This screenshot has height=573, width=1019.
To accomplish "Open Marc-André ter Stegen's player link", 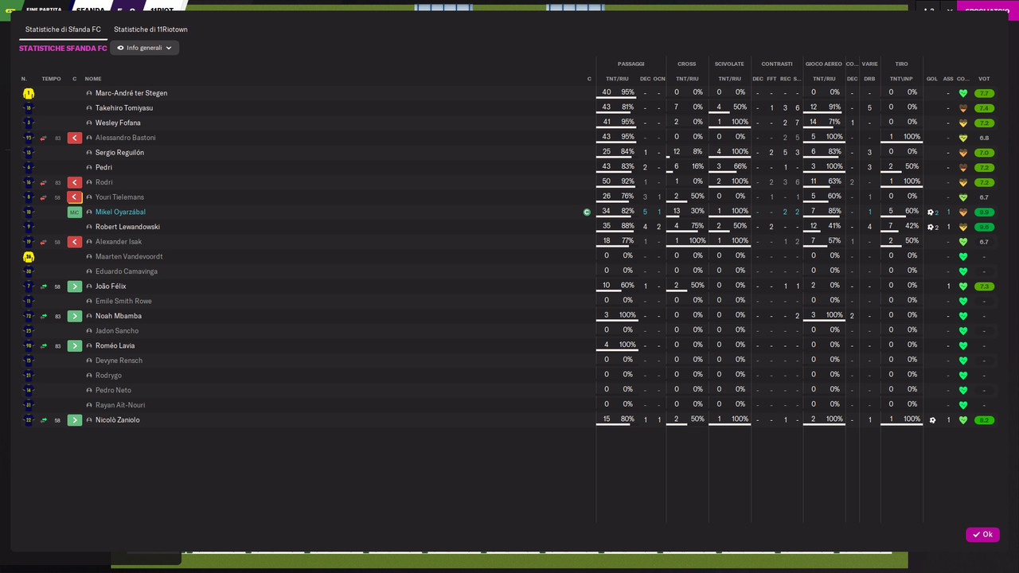I will [x=131, y=93].
